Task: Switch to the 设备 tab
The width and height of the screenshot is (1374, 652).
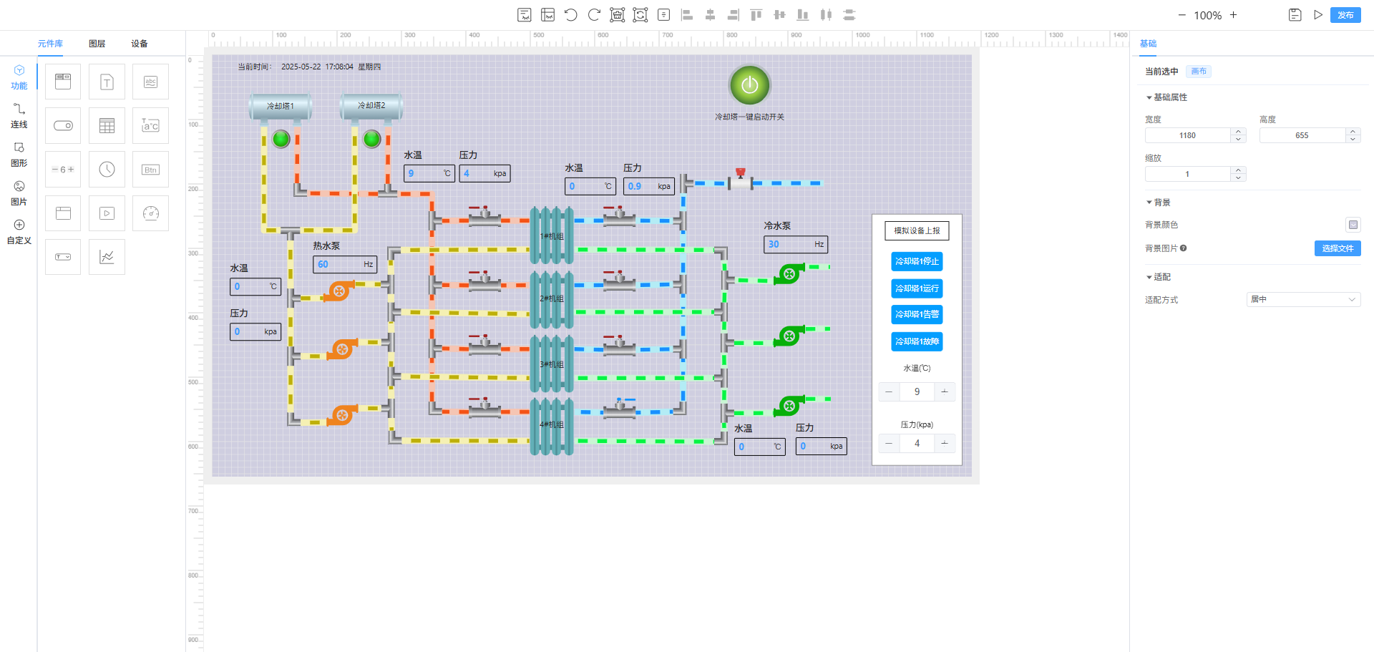Action: (x=139, y=44)
